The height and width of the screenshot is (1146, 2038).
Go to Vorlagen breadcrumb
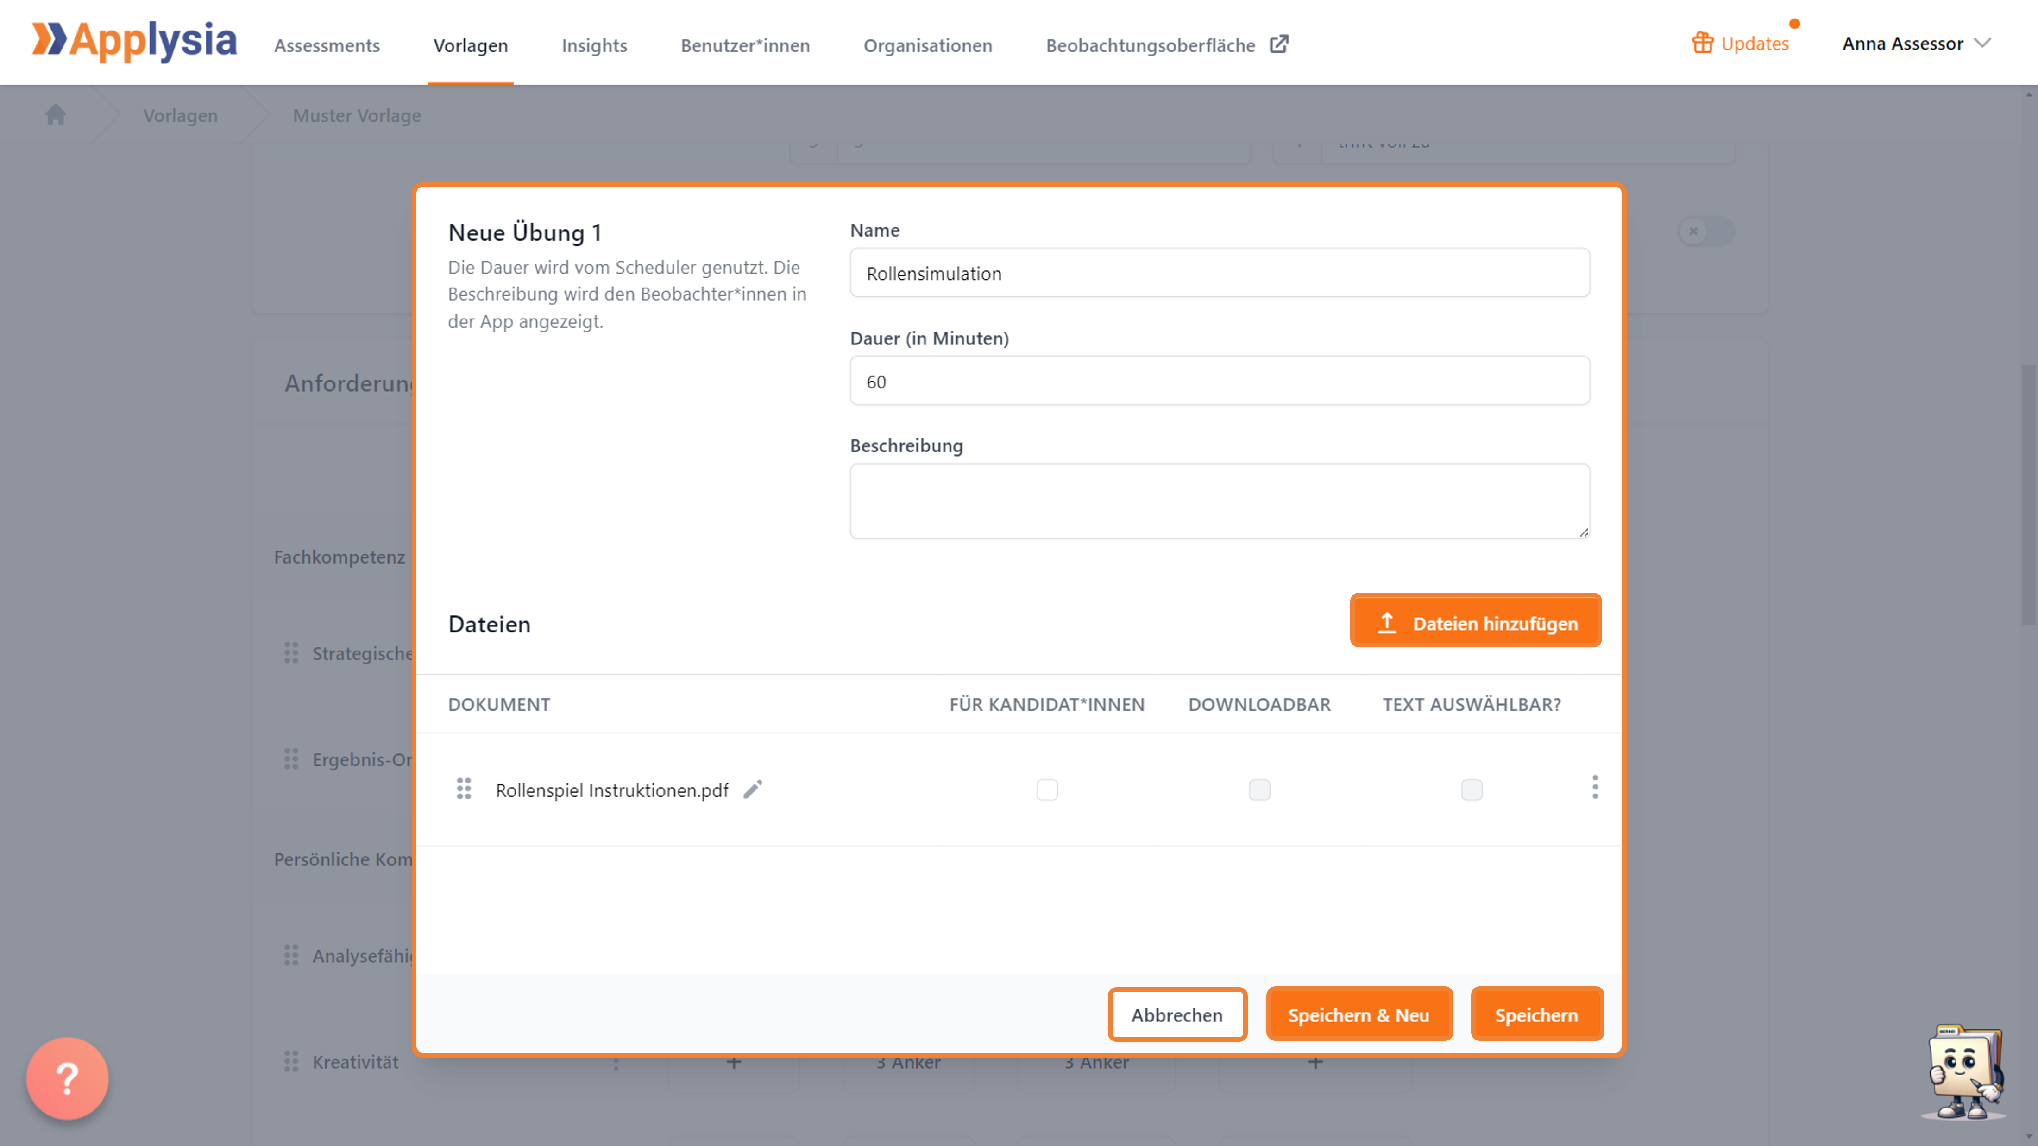[x=180, y=115]
